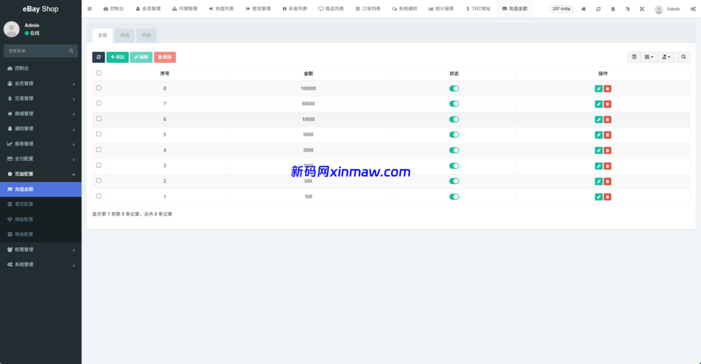
Task: Click the top-right fullscreen icon
Action: point(642,9)
